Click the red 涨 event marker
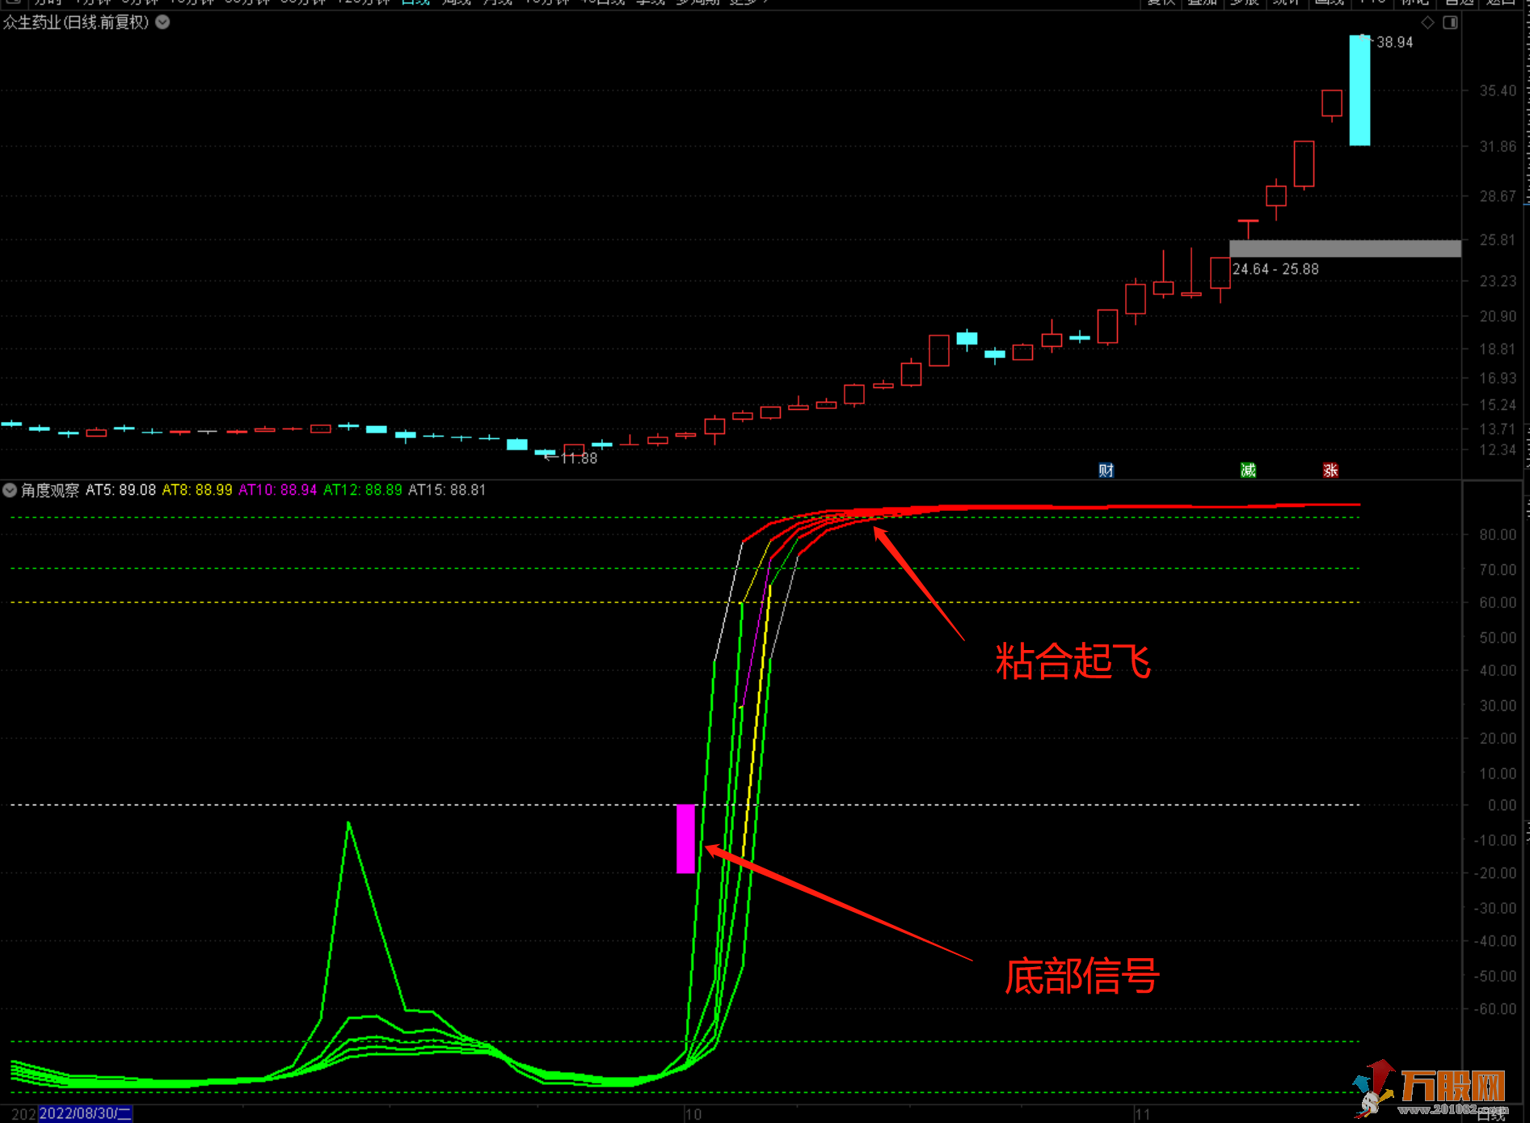 tap(1330, 471)
